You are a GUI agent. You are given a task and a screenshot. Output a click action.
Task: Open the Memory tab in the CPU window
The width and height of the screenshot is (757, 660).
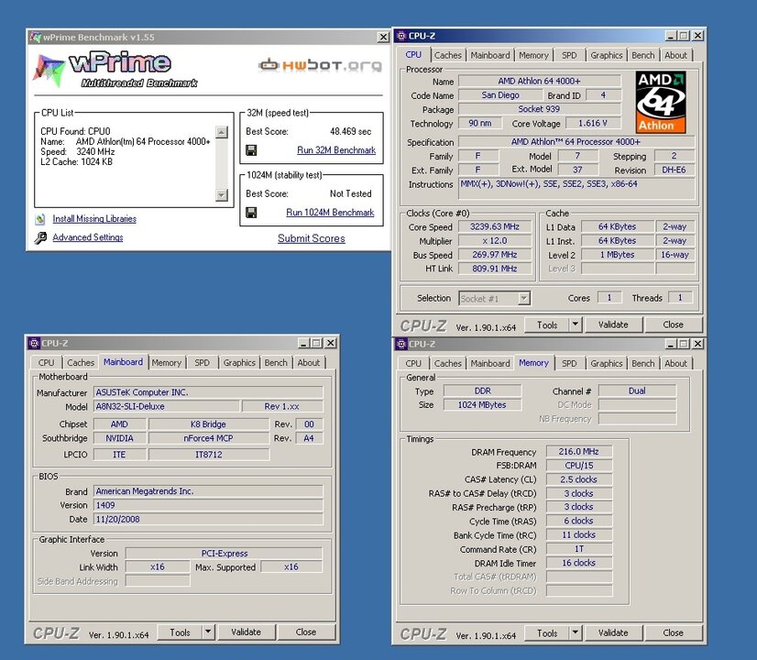533,55
